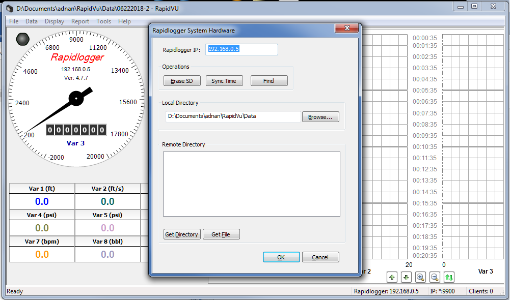Open the Help menu
The image size is (511, 301).
click(124, 21)
